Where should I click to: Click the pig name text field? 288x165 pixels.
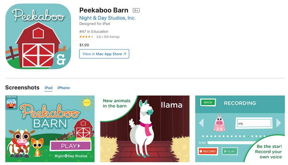coord(254,123)
